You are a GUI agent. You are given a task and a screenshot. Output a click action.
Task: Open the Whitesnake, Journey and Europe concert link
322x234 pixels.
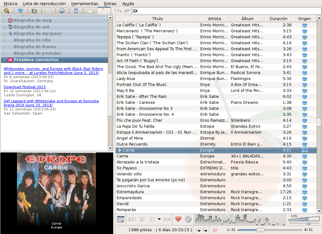53,71
